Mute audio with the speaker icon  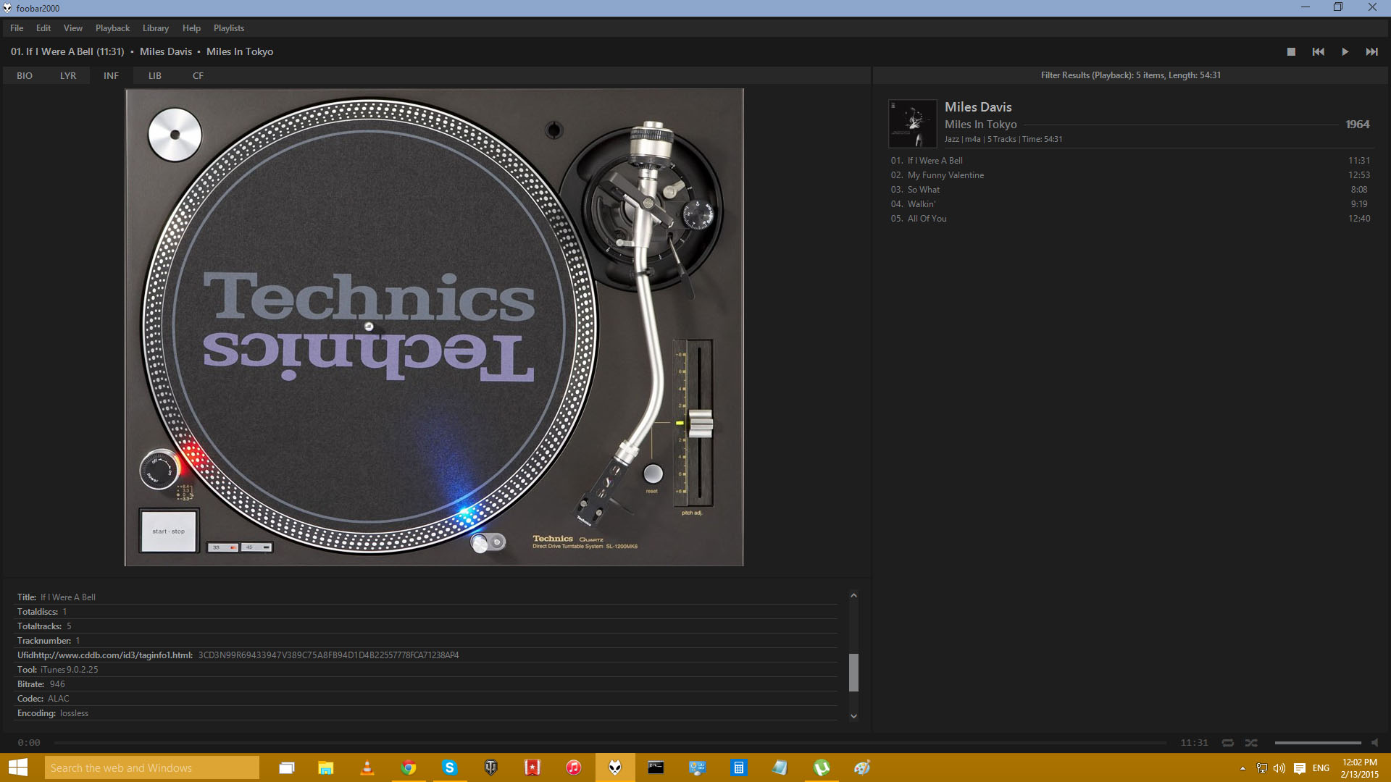pyautogui.click(x=1374, y=742)
